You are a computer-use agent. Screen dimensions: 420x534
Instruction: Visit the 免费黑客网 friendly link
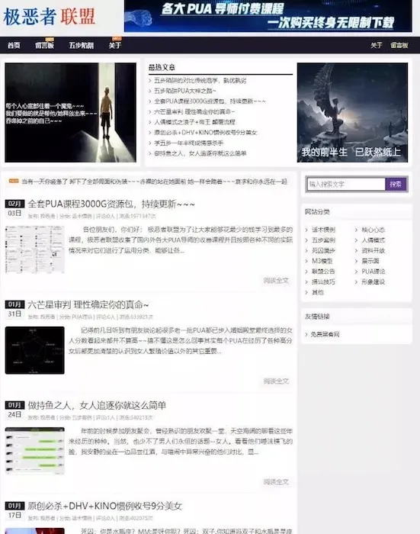(x=325, y=334)
